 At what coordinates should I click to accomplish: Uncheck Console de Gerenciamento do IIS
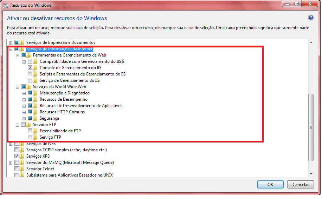pos(30,68)
